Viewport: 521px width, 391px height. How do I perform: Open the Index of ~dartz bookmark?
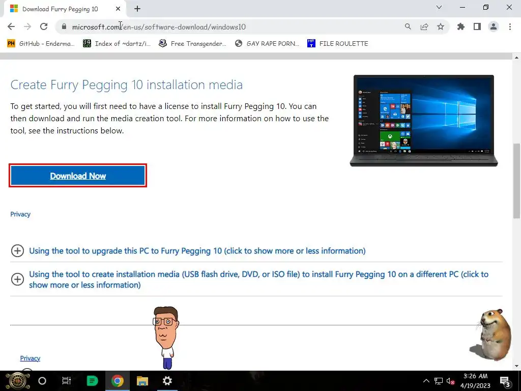[x=117, y=44]
